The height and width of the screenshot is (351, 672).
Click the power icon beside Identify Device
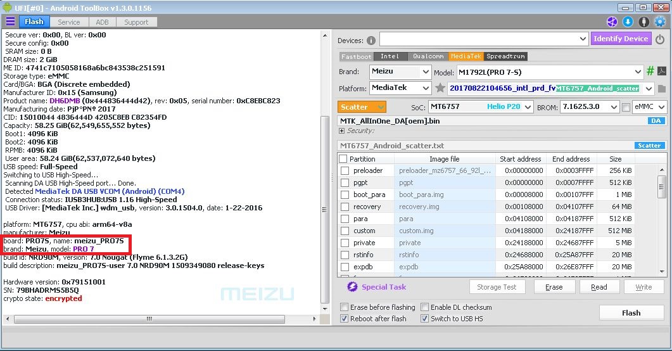click(660, 39)
